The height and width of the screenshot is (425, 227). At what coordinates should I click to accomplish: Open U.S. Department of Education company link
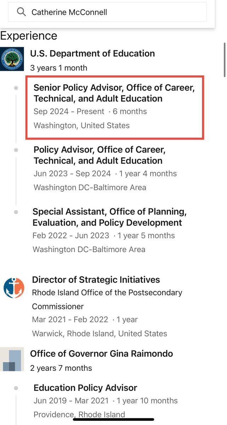pos(92,53)
